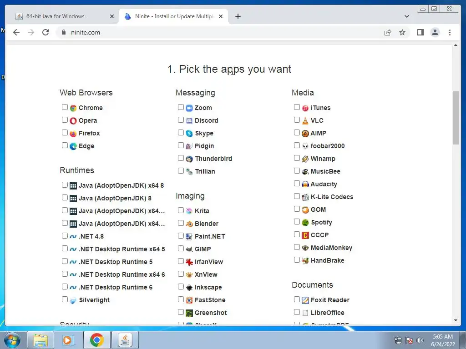Click the Opera logo icon
The height and width of the screenshot is (349, 466).
click(73, 121)
